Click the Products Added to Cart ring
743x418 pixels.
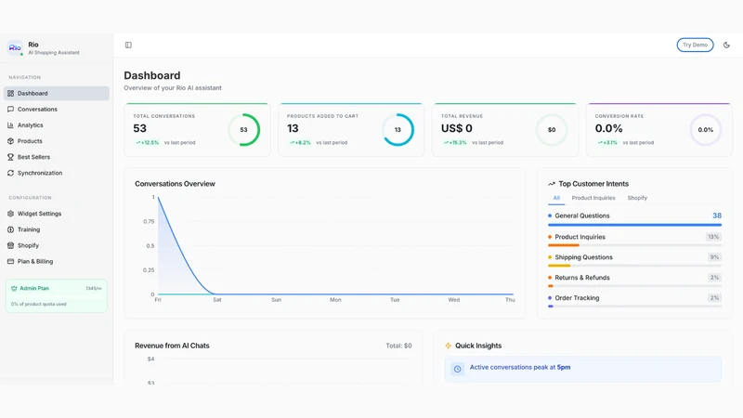[x=398, y=129]
